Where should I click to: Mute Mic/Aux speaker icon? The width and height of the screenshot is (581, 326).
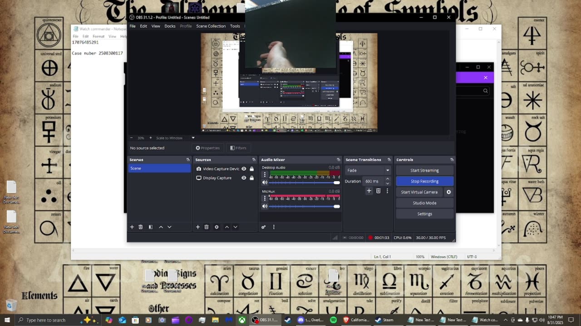coord(265,206)
